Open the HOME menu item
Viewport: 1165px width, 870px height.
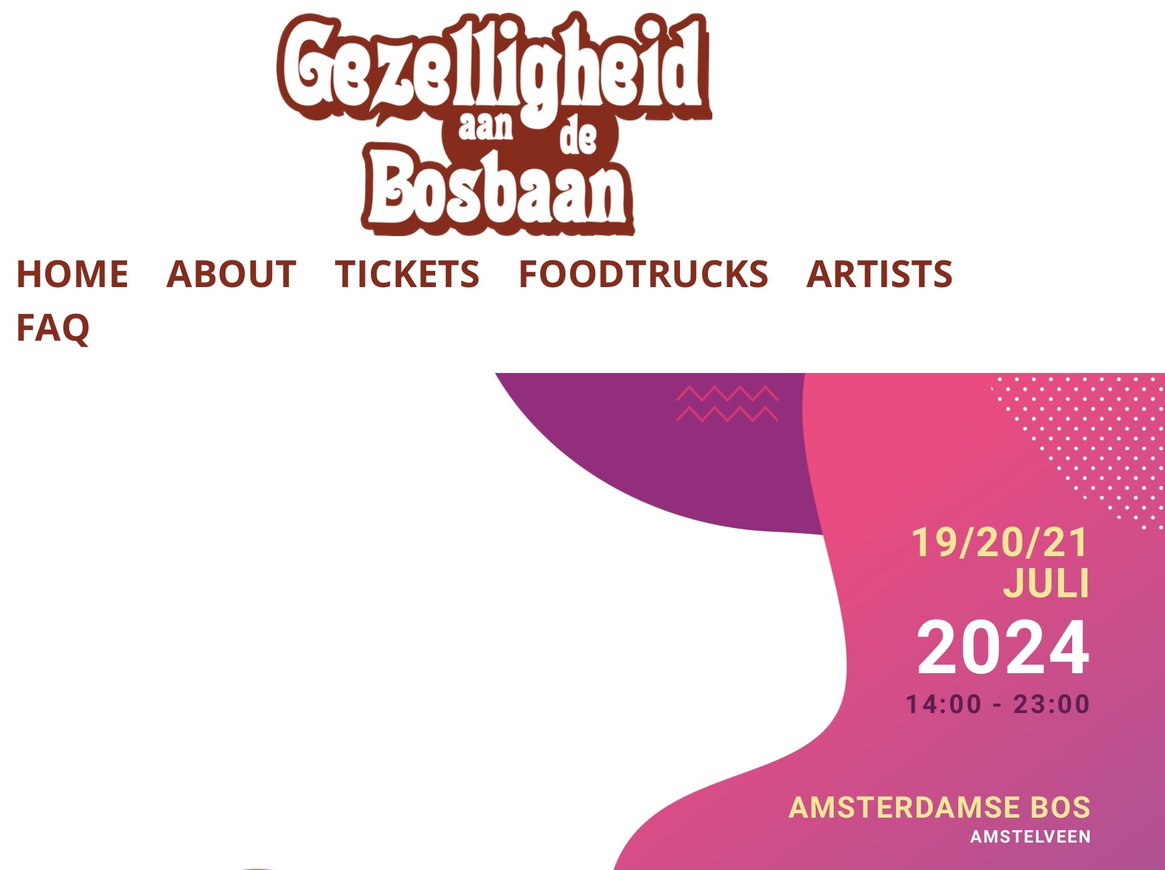click(x=72, y=274)
